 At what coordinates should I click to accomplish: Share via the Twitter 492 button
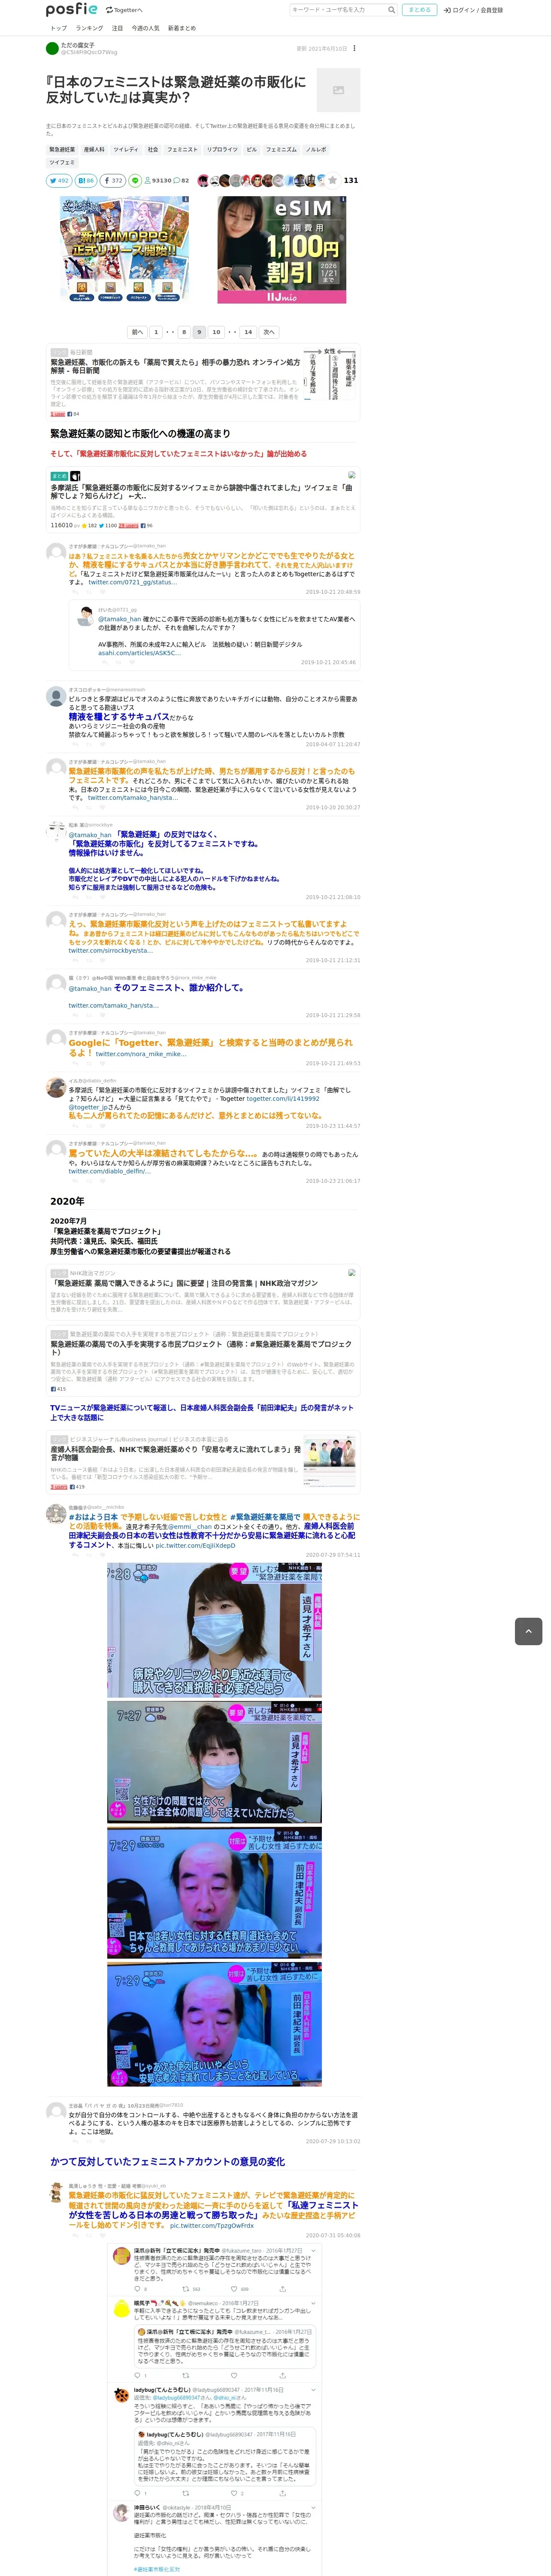pyautogui.click(x=59, y=181)
